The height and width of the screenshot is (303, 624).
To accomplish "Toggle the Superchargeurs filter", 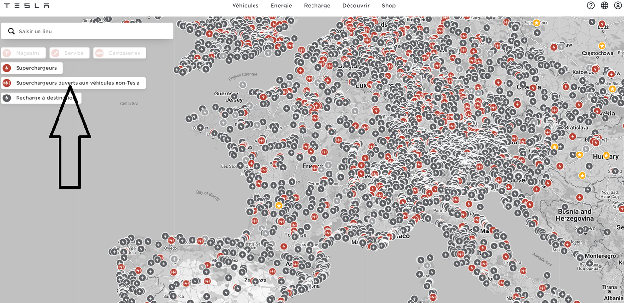I will pos(32,68).
